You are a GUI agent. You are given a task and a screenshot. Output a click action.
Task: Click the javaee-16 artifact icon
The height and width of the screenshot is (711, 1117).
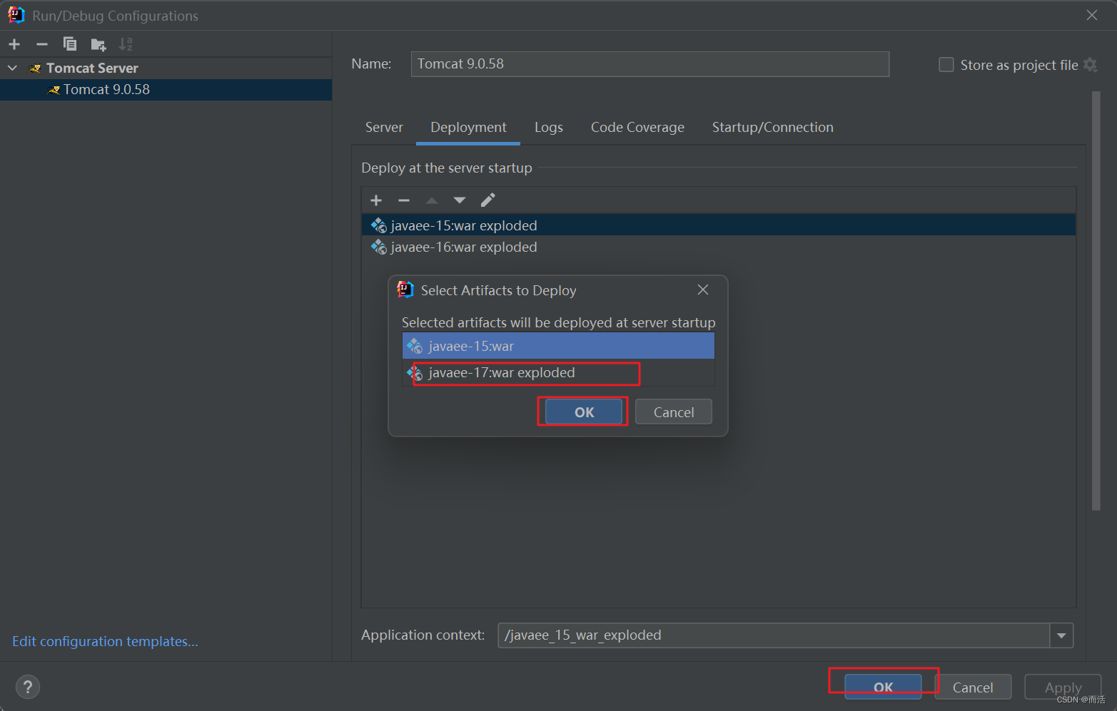(x=379, y=247)
